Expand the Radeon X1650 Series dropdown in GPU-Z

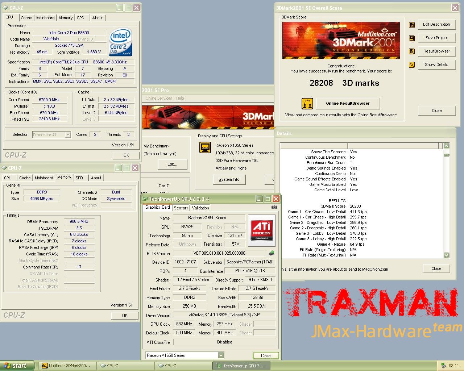221,355
